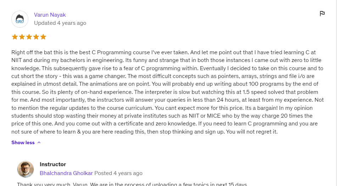The height and width of the screenshot is (186, 337).
Task: Select the third rating star
Action: coord(29,37)
